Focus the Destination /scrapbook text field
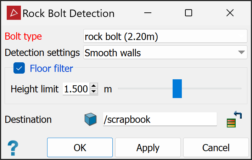252x160 pixels. [x=159, y=119]
